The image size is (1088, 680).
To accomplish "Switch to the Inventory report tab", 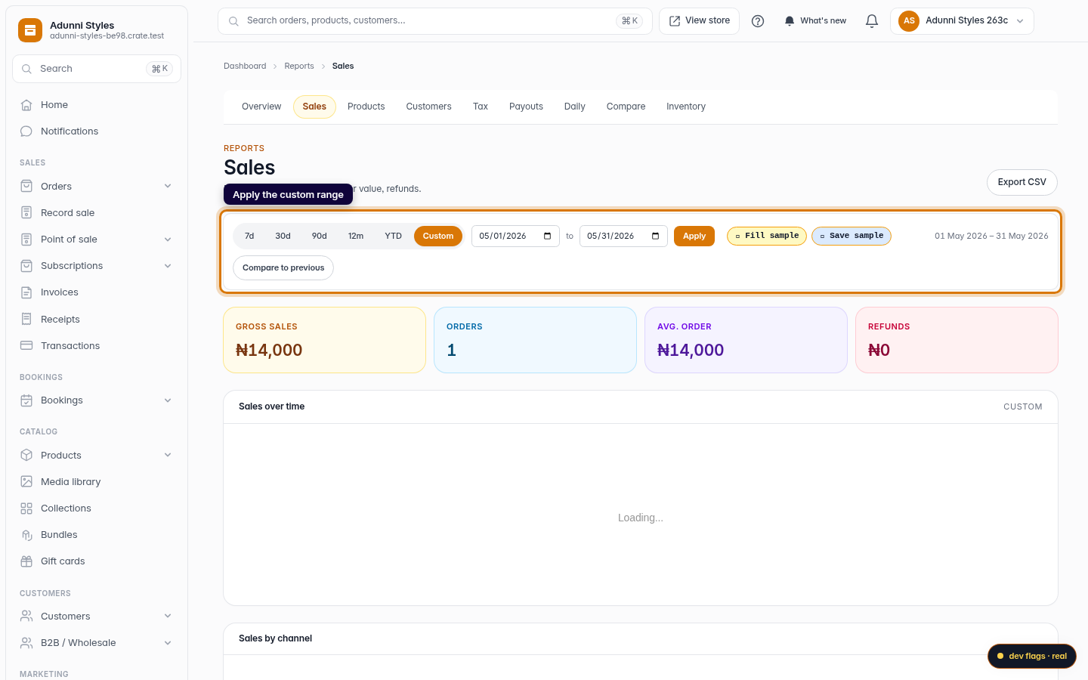I will tap(686, 107).
